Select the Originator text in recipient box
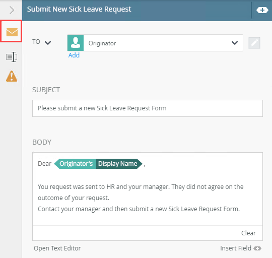This screenshot has height=258, width=272. (x=102, y=43)
